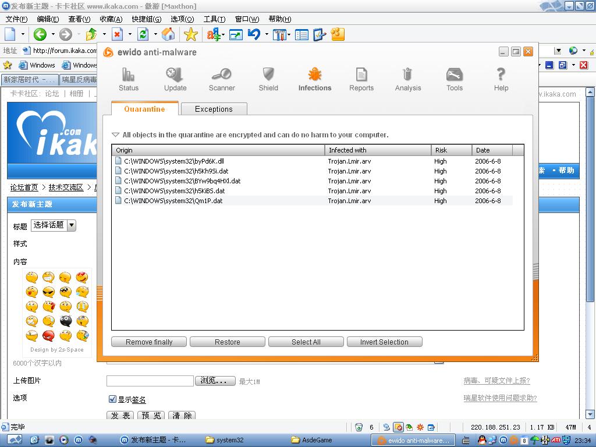Insert the red angry emoticon

[49, 336]
